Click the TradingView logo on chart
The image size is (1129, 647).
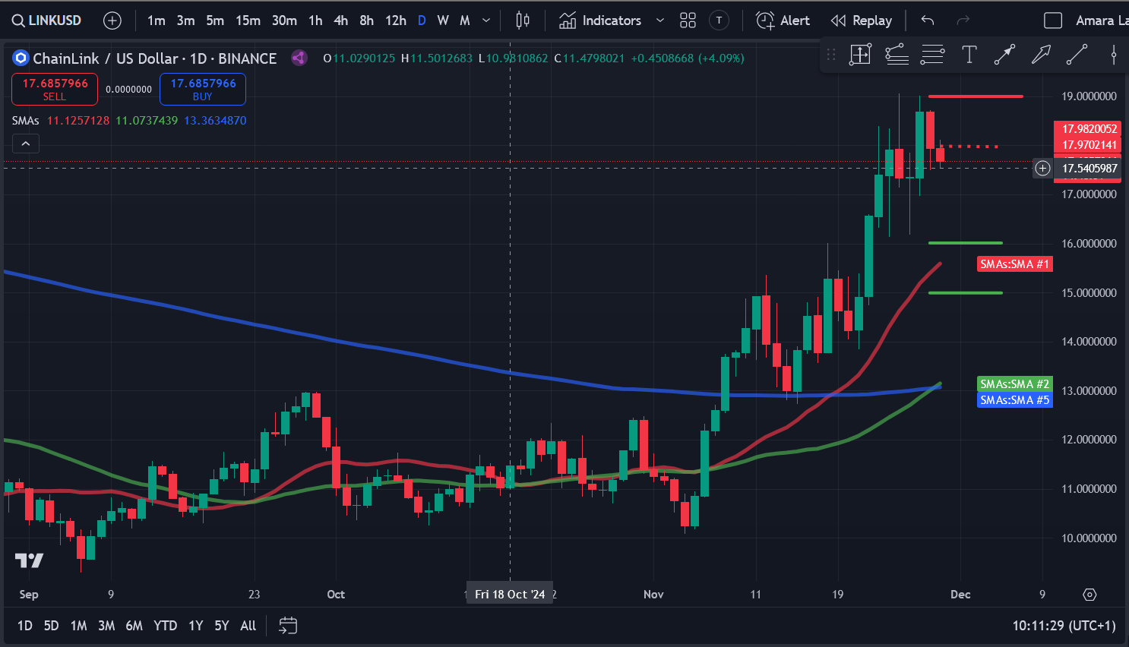[30, 560]
